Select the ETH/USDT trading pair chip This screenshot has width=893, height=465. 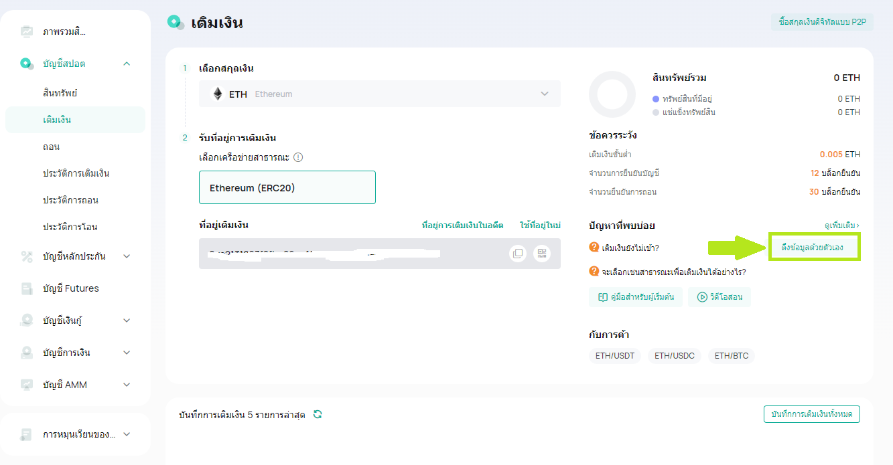615,356
